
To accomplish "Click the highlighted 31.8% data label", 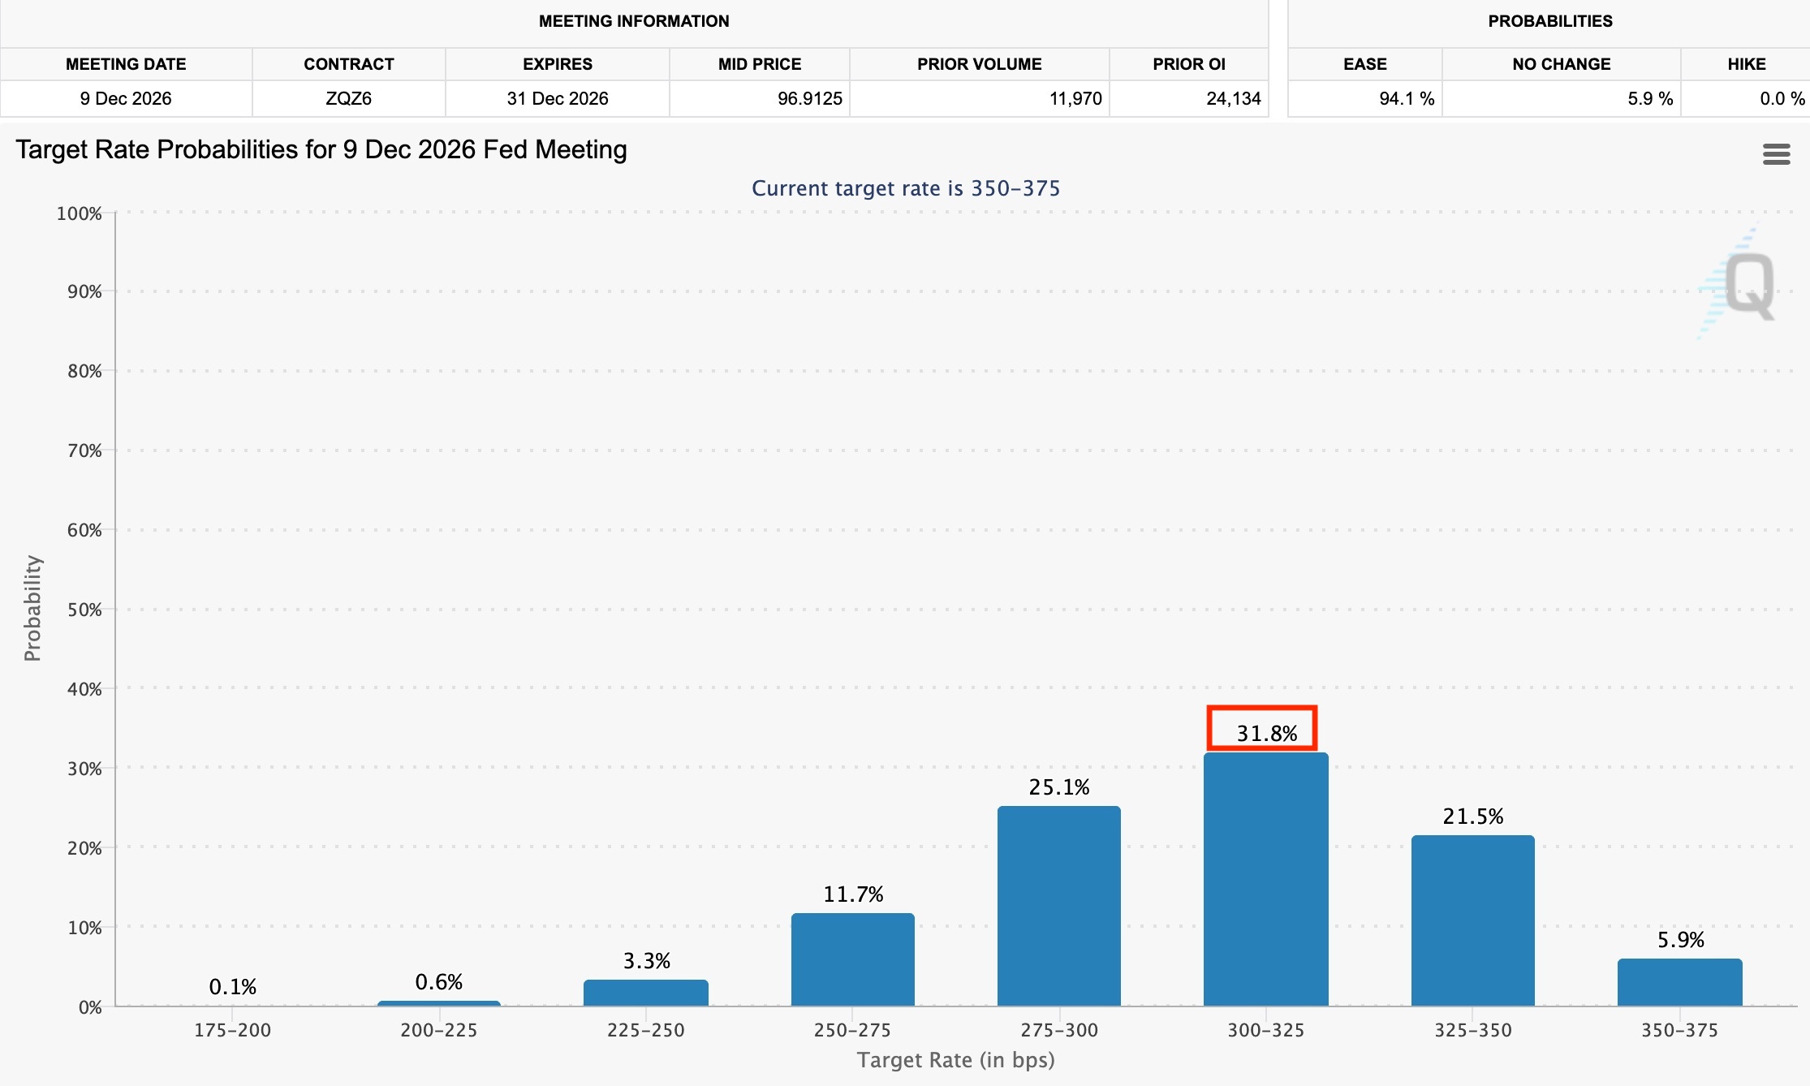I will pyautogui.click(x=1265, y=733).
